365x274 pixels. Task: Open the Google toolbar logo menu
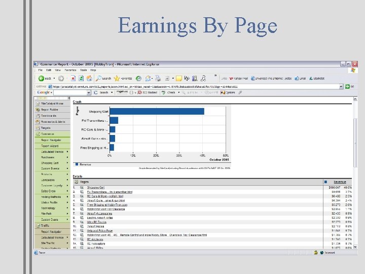45,92
